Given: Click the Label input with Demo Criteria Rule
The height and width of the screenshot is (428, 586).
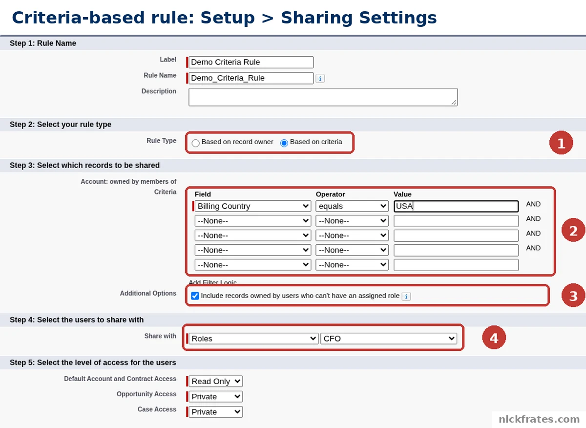Looking at the screenshot, I should point(251,62).
